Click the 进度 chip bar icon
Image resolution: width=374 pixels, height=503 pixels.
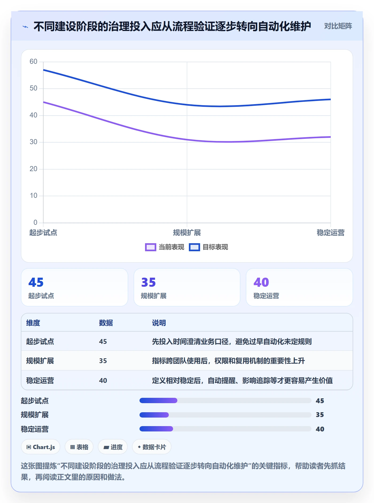point(106,447)
